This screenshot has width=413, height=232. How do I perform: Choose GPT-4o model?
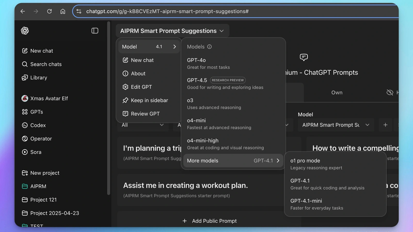coord(233,63)
